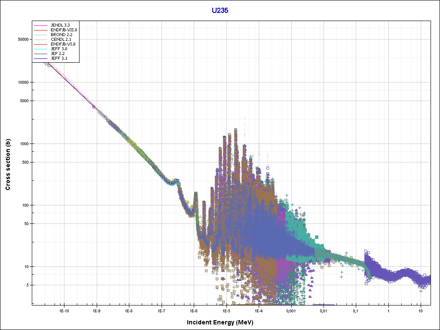Click the Incident Energy (MeV) axis label

coord(223,322)
